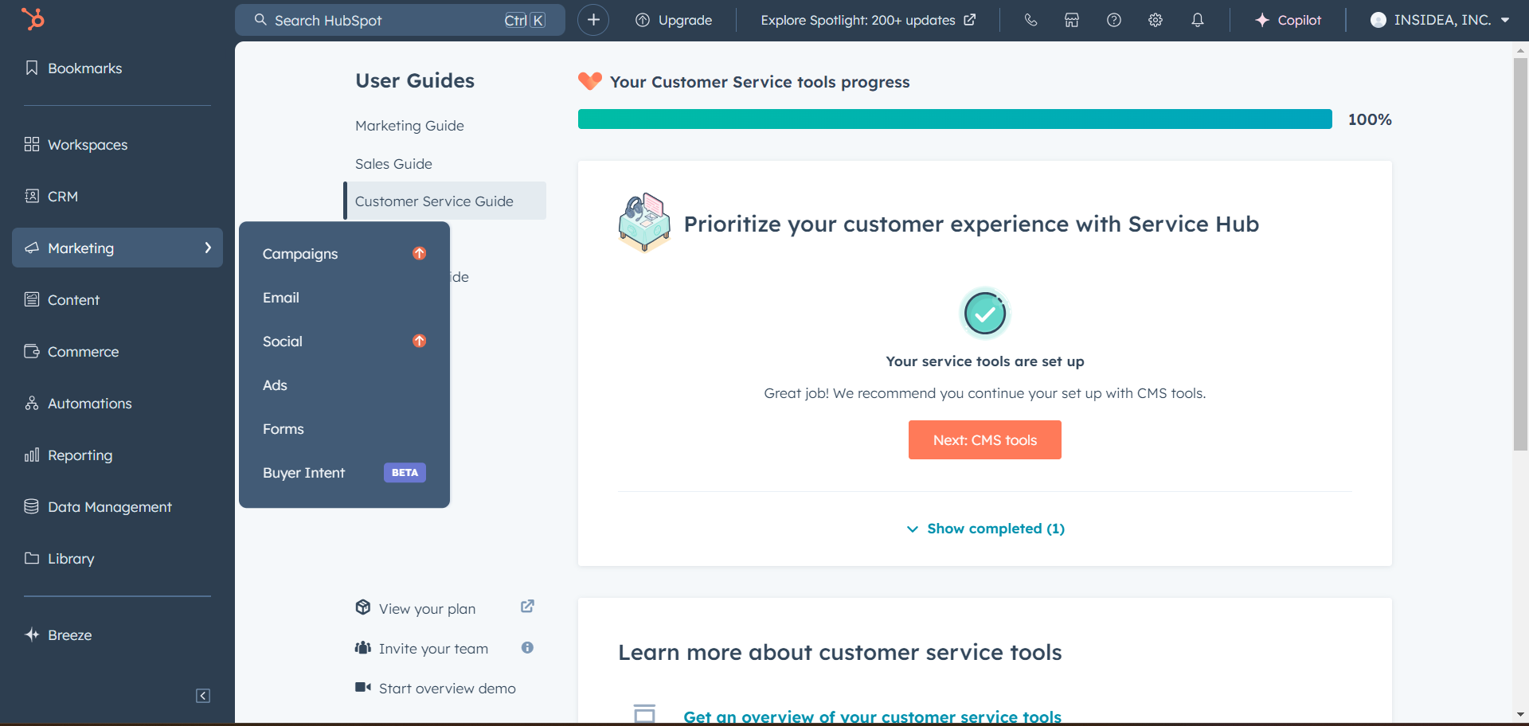This screenshot has width=1529, height=726.
Task: Focus the Search HubSpot field
Action: 400,20
